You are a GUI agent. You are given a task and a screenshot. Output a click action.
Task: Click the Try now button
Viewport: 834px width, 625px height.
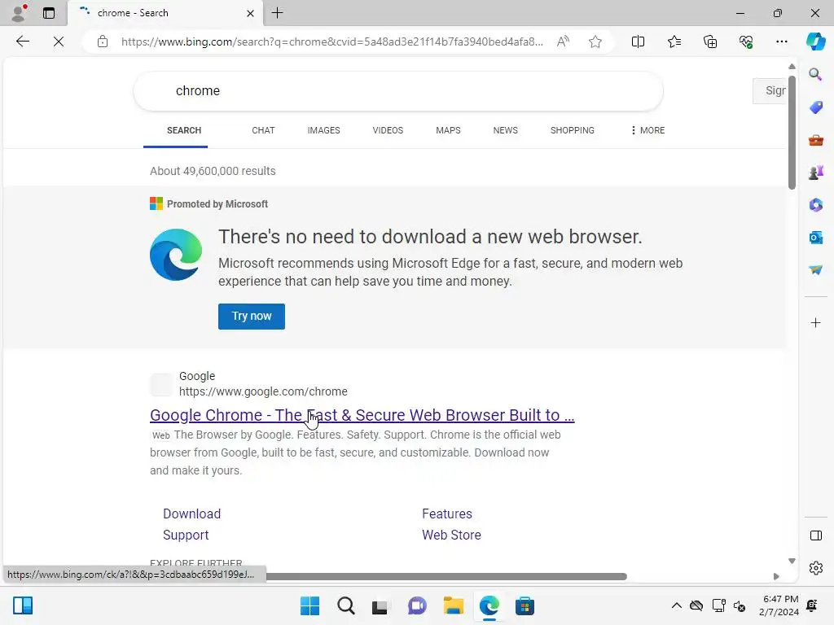[252, 317]
